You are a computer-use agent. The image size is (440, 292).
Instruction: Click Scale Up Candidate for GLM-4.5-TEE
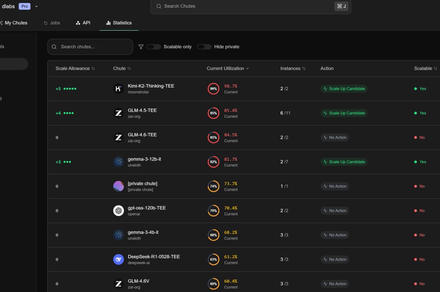pyautogui.click(x=344, y=113)
